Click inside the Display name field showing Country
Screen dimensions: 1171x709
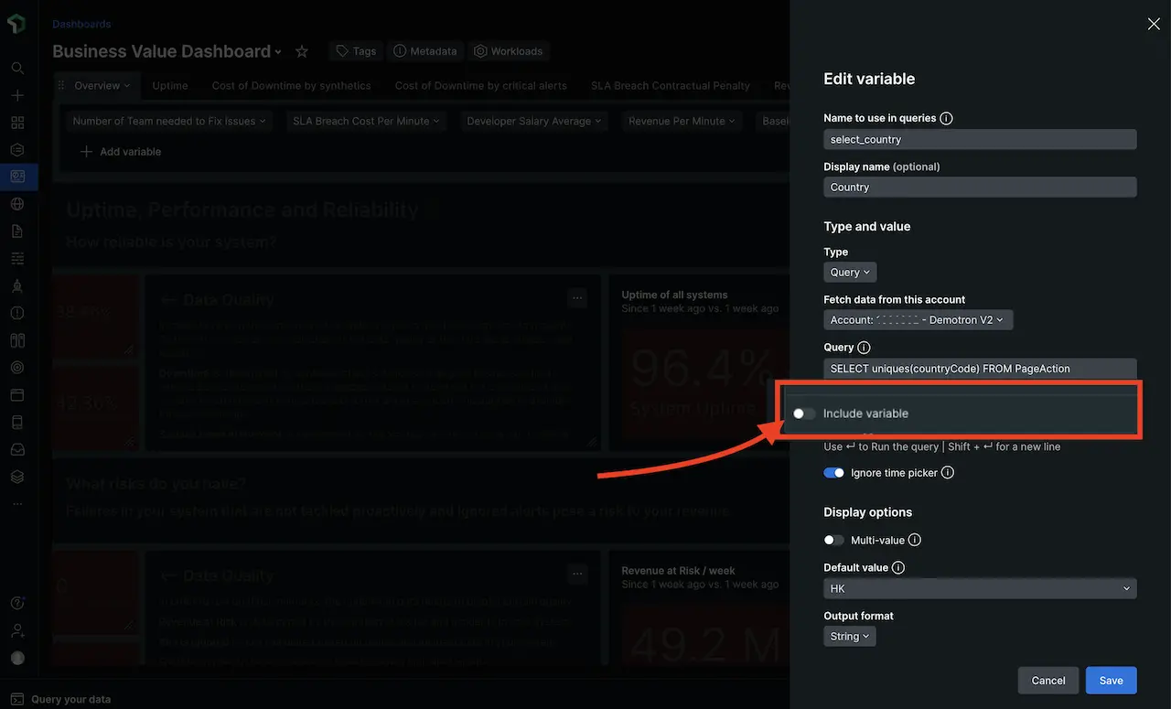point(979,187)
